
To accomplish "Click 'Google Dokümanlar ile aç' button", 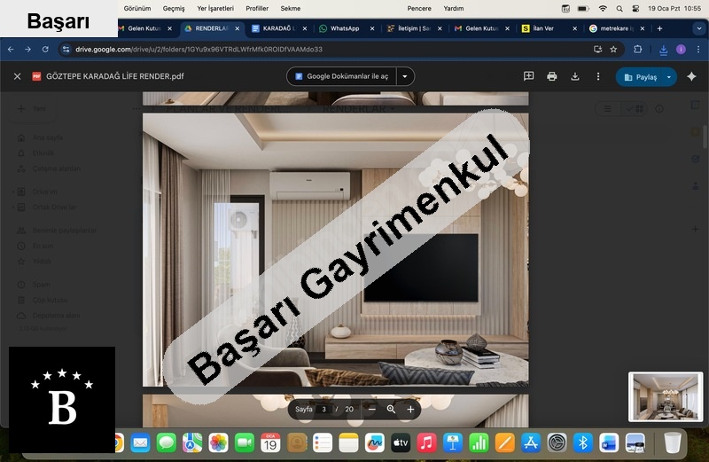I will pyautogui.click(x=342, y=77).
